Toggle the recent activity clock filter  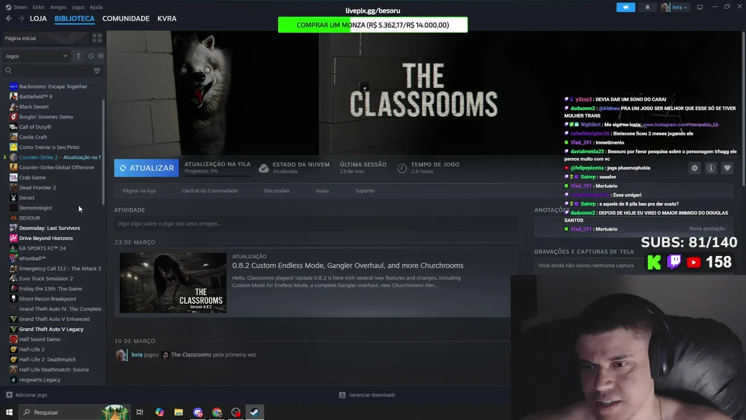91,56
